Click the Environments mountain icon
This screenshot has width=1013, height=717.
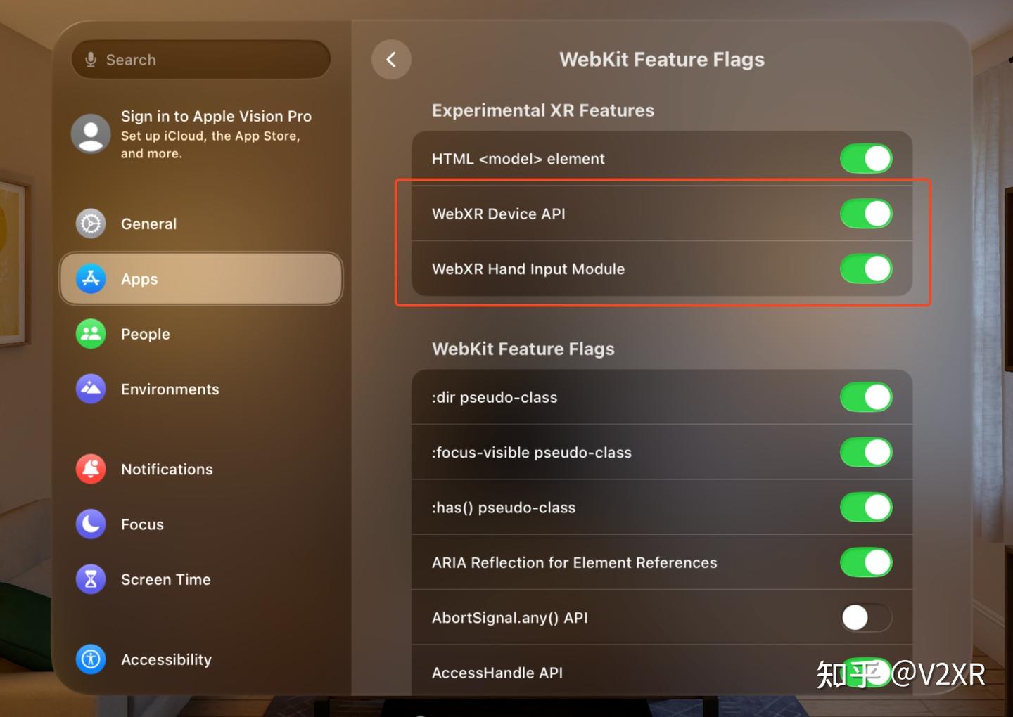click(x=91, y=389)
